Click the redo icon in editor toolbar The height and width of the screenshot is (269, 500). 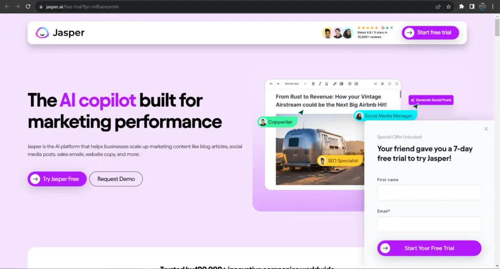point(278,84)
